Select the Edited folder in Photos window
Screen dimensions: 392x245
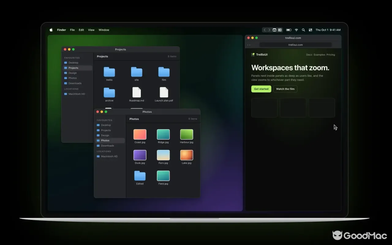(140, 176)
